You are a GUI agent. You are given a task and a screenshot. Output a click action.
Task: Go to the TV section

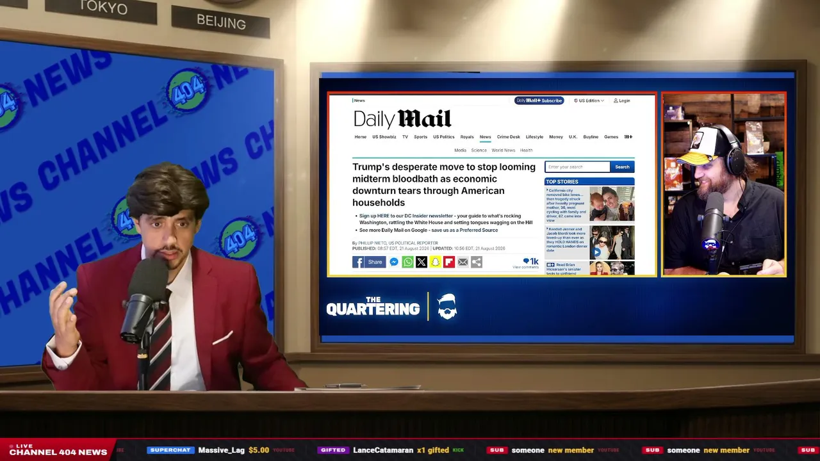(x=405, y=136)
